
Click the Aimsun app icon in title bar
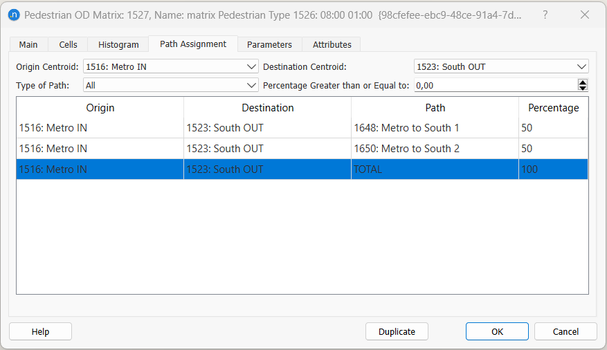coord(12,15)
